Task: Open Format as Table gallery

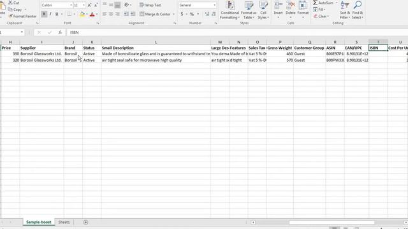Action: click(x=249, y=10)
